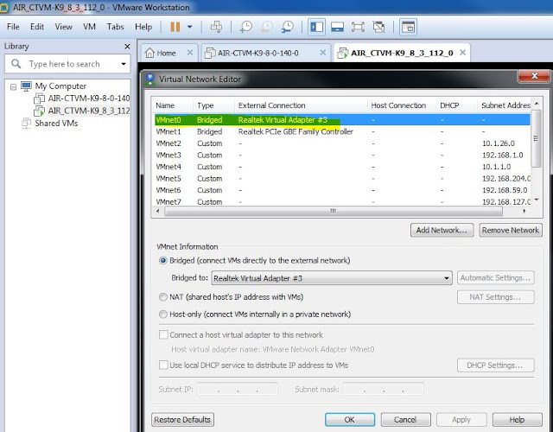Select the VMnet1 row

tap(342, 131)
